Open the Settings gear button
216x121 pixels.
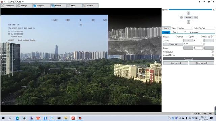tap(24, 6)
